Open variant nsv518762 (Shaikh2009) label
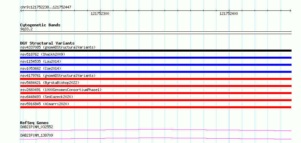Image resolution: width=301 pixels, height=143 pixels. [x=43, y=54]
